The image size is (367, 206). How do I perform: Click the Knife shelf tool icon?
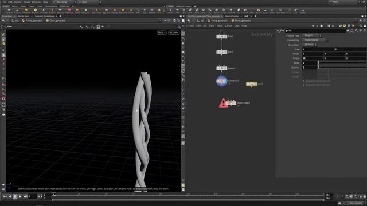click(x=138, y=10)
